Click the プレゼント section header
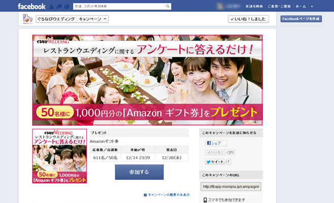This screenshot has height=203, width=334. pyautogui.click(x=139, y=133)
